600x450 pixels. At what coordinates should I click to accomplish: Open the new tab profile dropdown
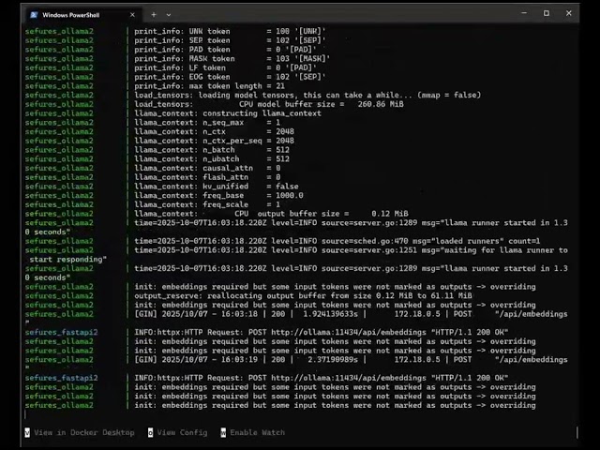click(x=169, y=15)
